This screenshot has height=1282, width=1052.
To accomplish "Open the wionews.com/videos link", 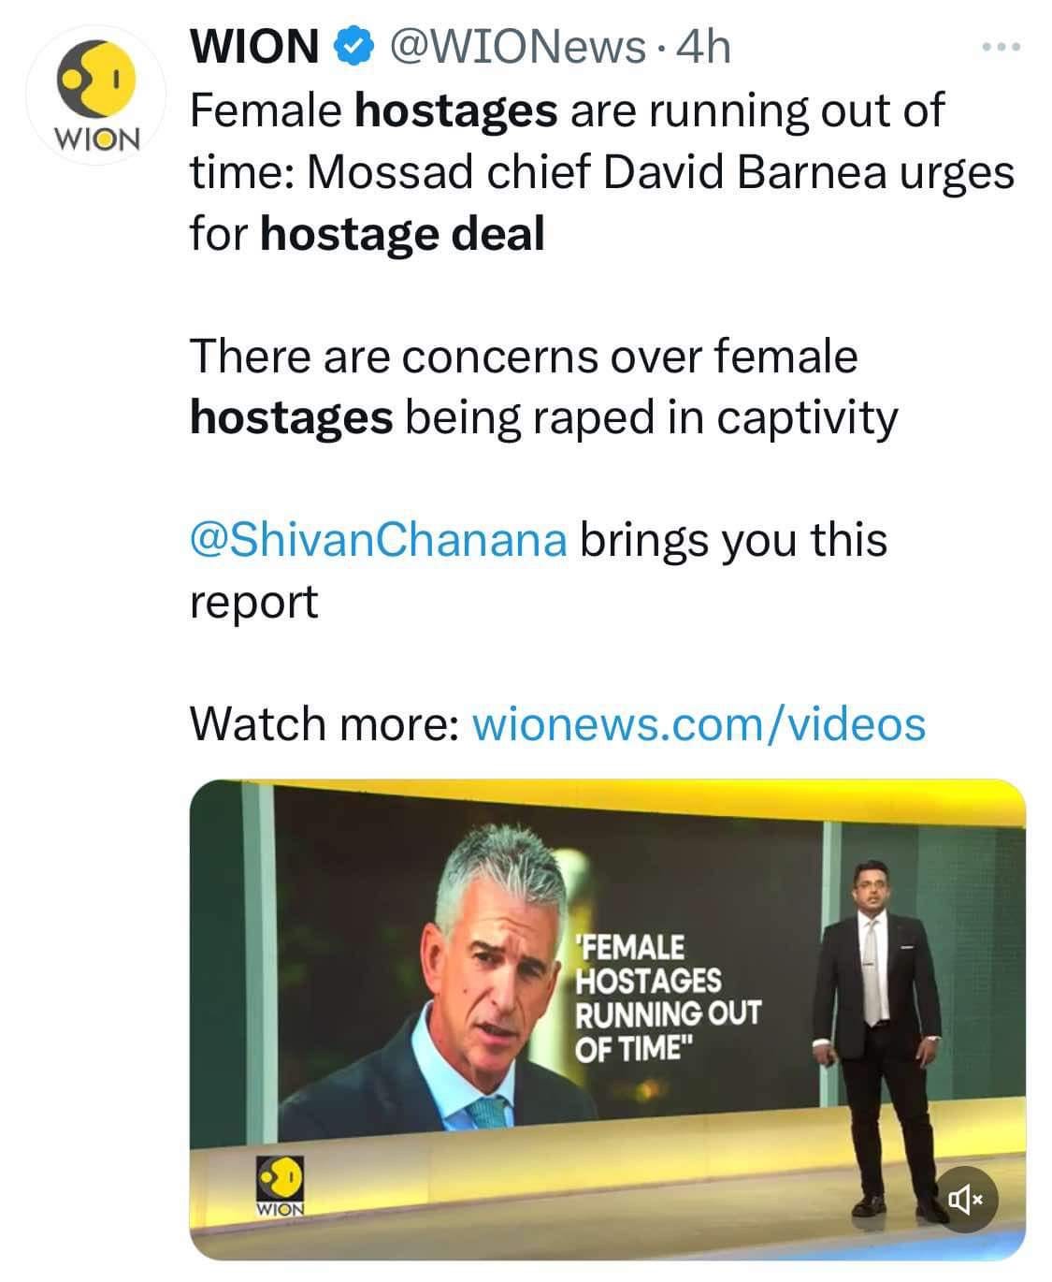I will coord(699,723).
